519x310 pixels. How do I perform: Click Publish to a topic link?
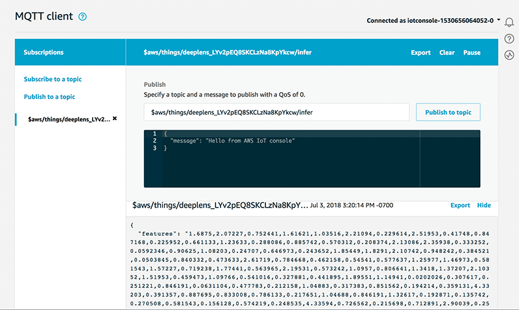click(x=49, y=97)
